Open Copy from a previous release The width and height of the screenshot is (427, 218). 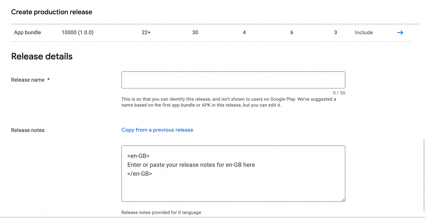157,130
